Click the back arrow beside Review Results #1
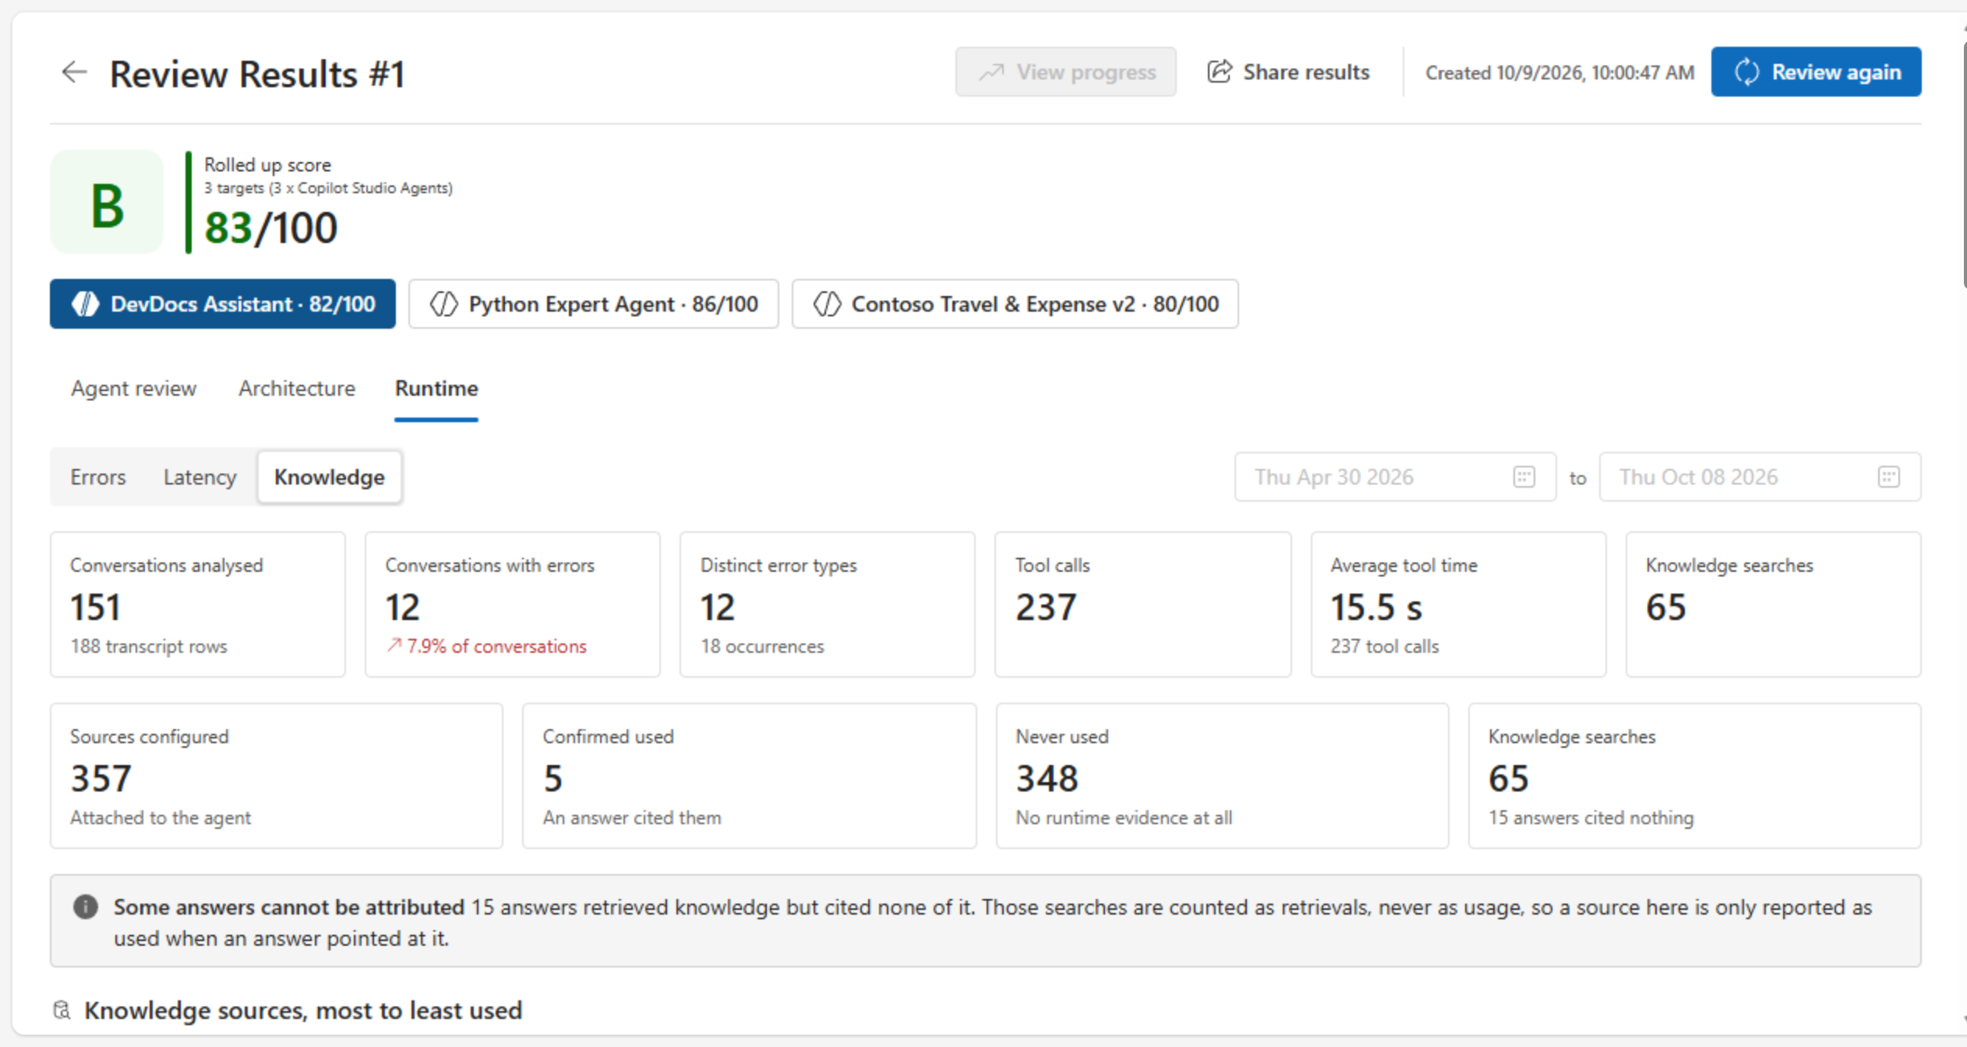The image size is (1967, 1047). 74,72
